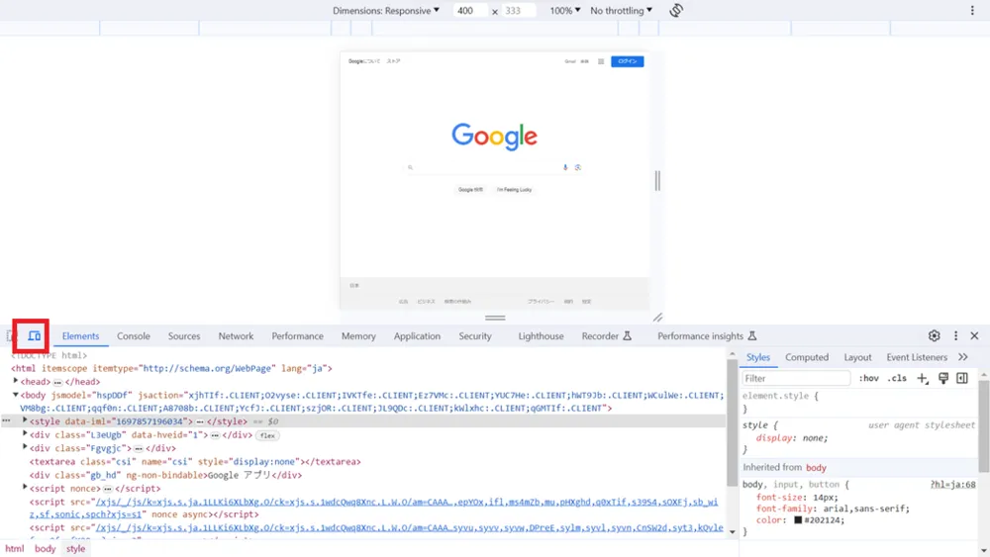Screen dimensions: 990x557
Task: Open the Performance tab
Action: coord(297,336)
